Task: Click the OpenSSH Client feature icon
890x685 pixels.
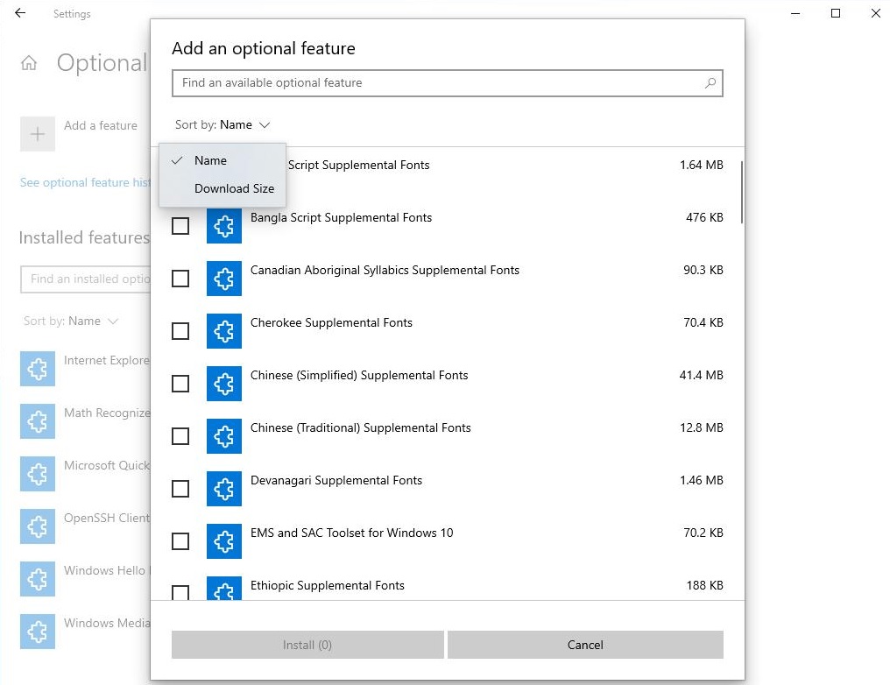Action: [37, 526]
